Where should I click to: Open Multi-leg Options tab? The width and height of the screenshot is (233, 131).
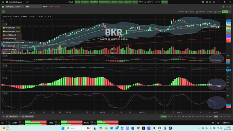pyautogui.click(x=146, y=2)
